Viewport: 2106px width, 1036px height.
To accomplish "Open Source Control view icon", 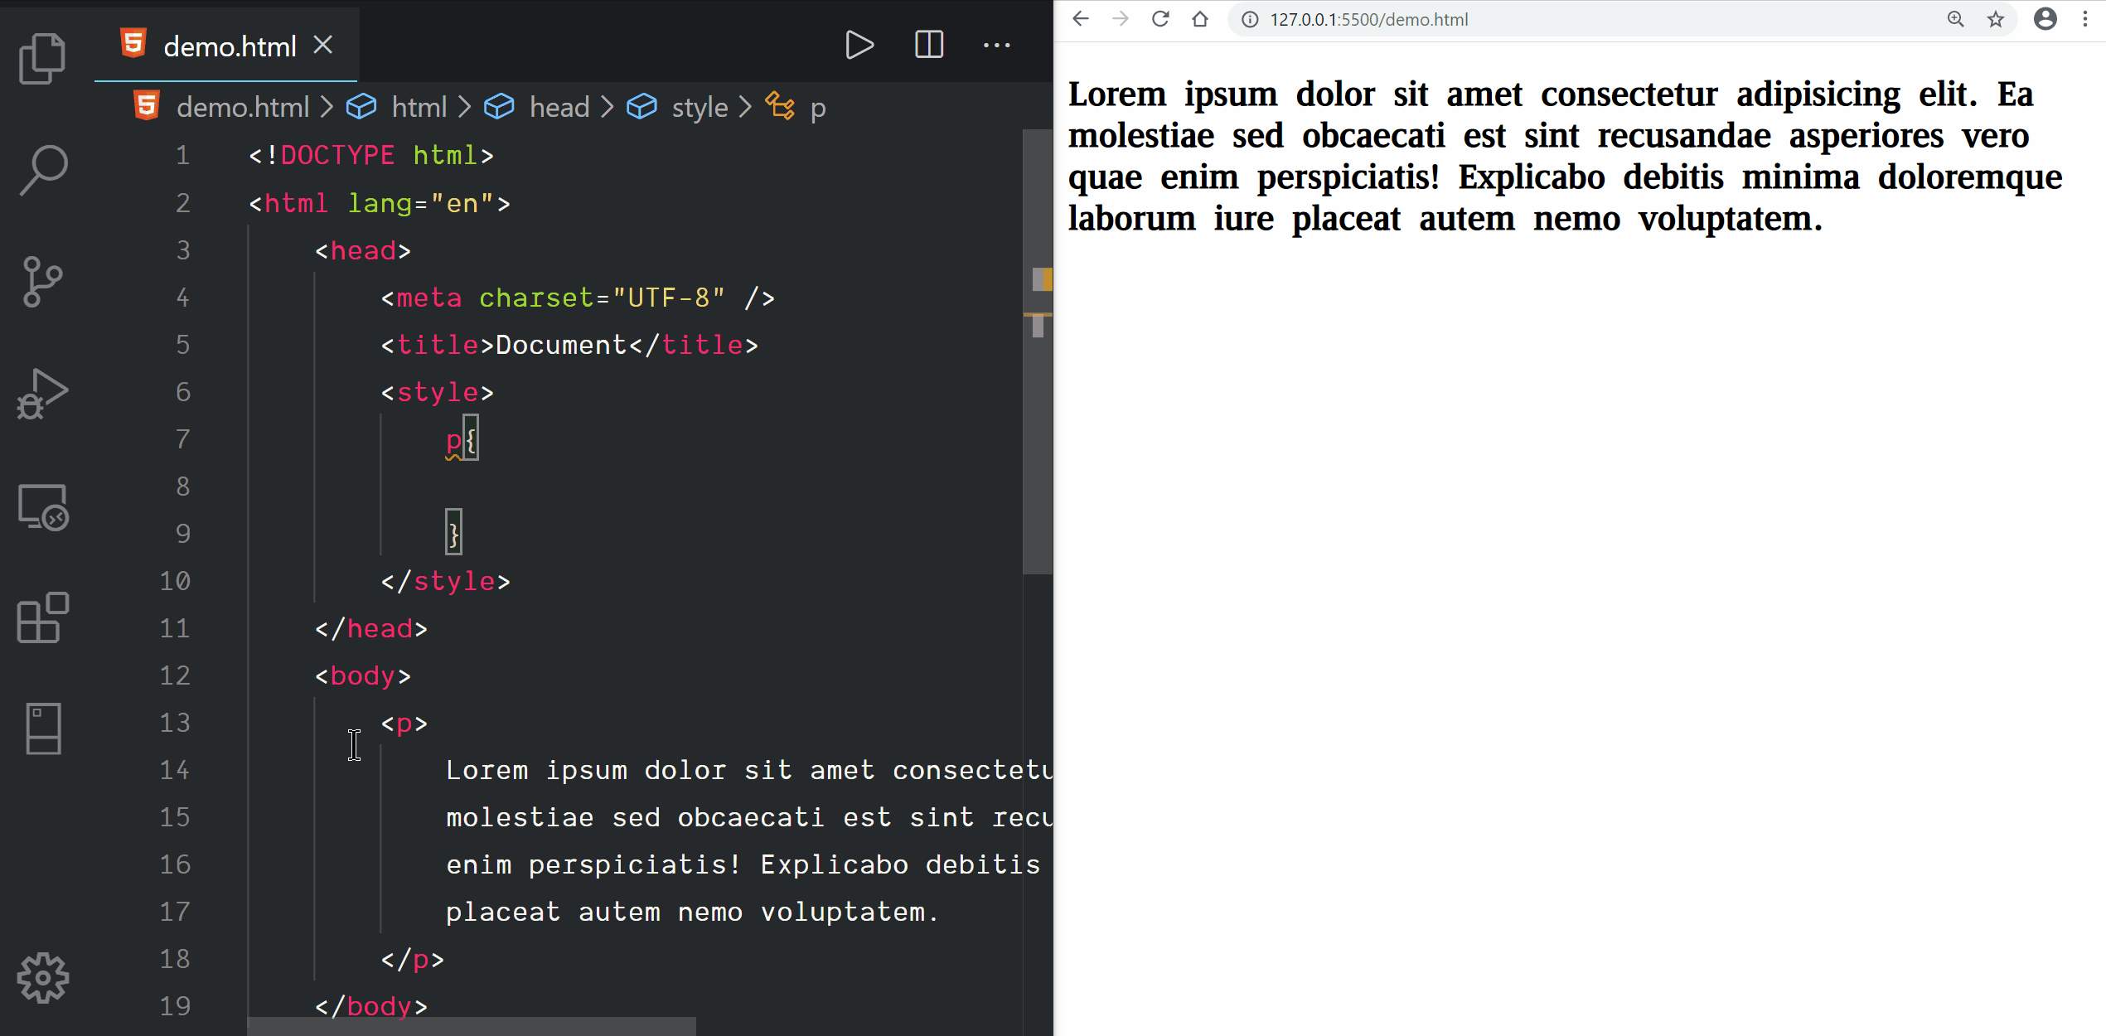I will [42, 282].
